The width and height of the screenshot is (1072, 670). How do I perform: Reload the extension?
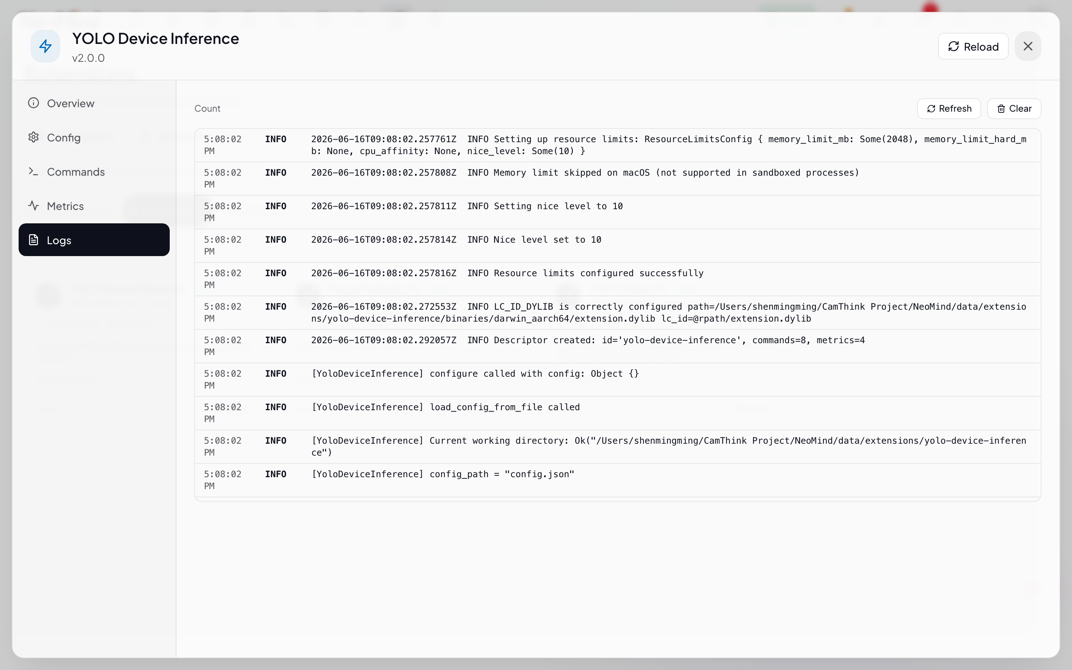click(x=973, y=47)
